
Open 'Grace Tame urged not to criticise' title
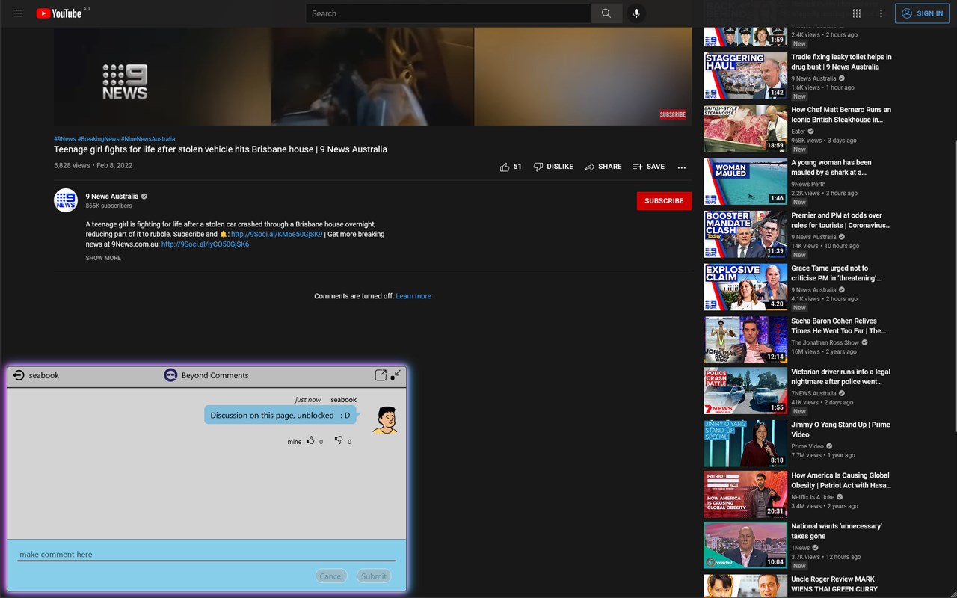[x=837, y=273]
